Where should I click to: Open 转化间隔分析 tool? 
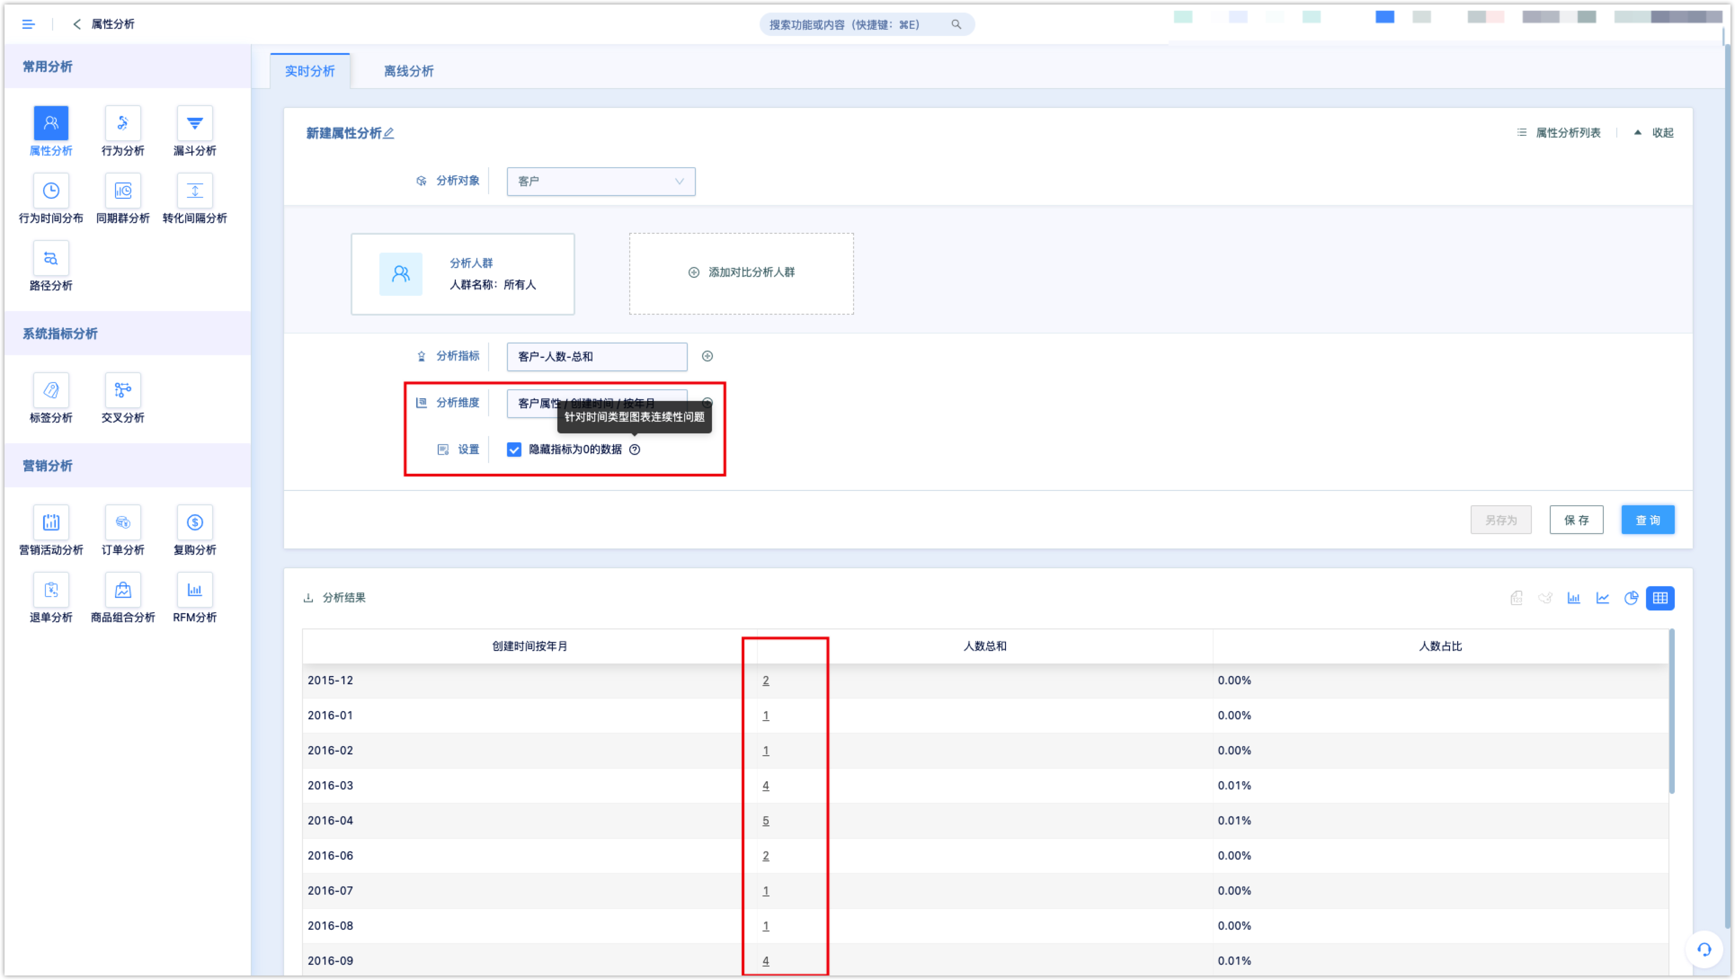195,199
